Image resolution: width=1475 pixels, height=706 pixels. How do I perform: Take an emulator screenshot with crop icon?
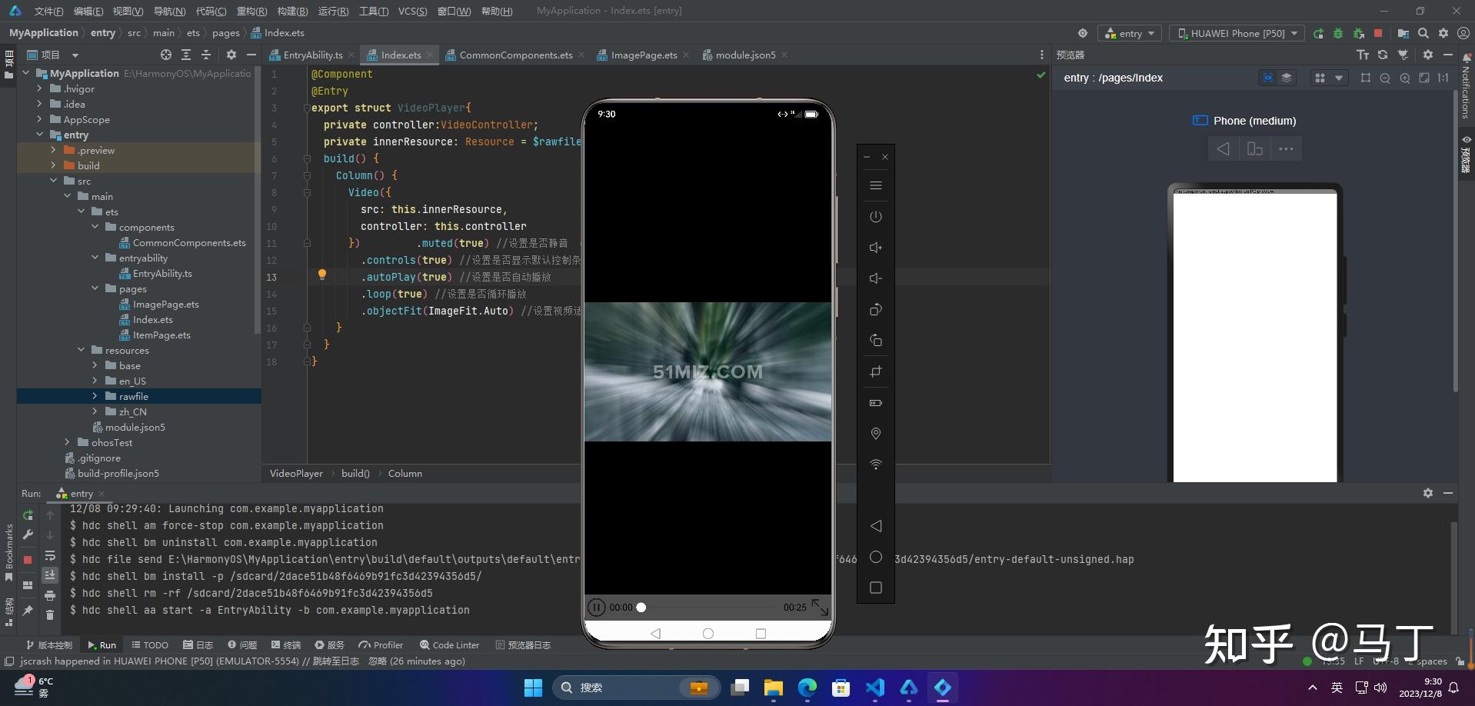pos(875,372)
